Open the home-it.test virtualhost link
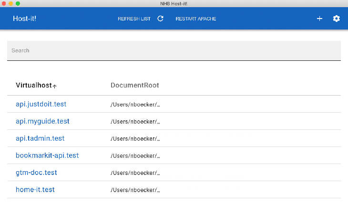The height and width of the screenshot is (203, 348). (x=35, y=190)
